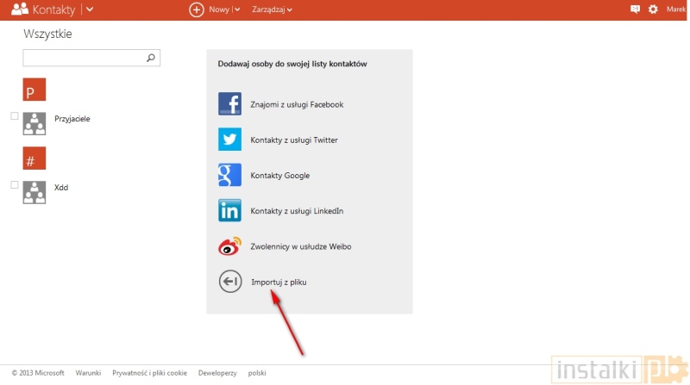Open Prywatność i pliki cookie link

point(149,373)
